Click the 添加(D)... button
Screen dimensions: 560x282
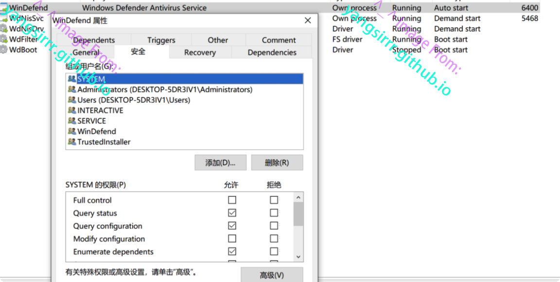220,162
